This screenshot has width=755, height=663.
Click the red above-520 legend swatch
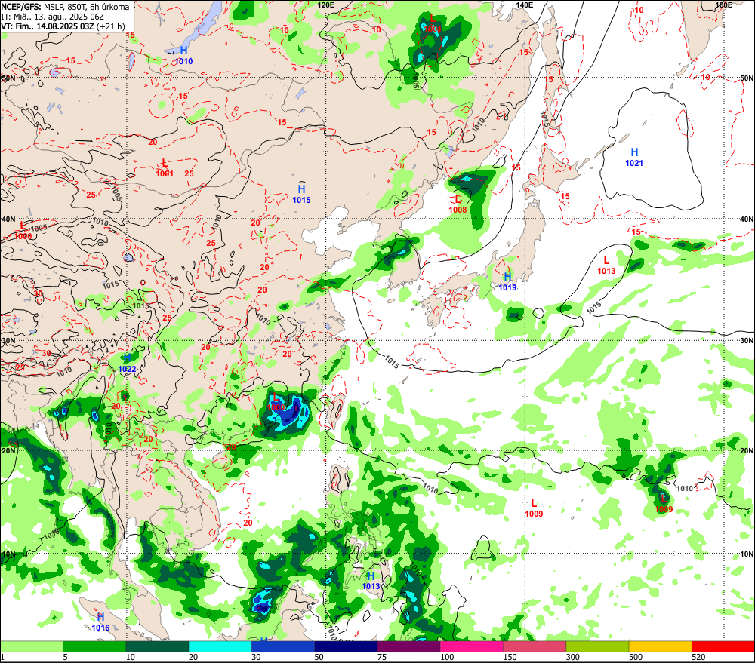coord(723,646)
